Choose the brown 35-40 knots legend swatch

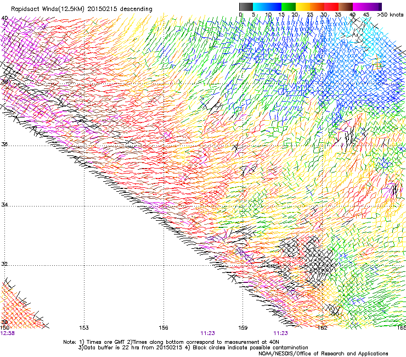(x=346, y=7)
